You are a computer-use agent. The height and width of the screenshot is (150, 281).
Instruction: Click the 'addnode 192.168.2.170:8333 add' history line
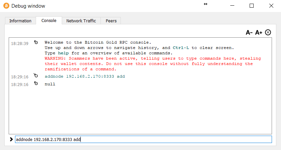(85, 76)
